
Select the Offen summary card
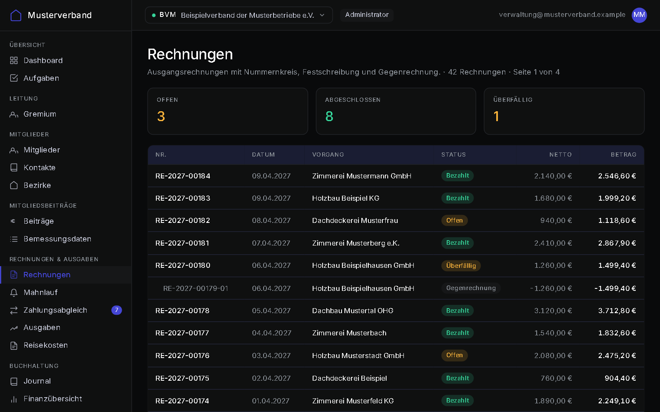click(x=228, y=111)
